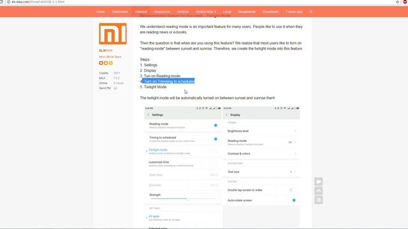
Task: Click the back-to-top arrow floating button
Action: coord(319,191)
